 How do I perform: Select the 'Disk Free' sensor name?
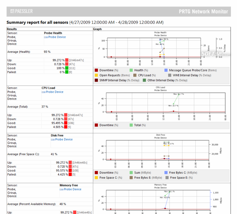pyautogui.click(x=57, y=136)
